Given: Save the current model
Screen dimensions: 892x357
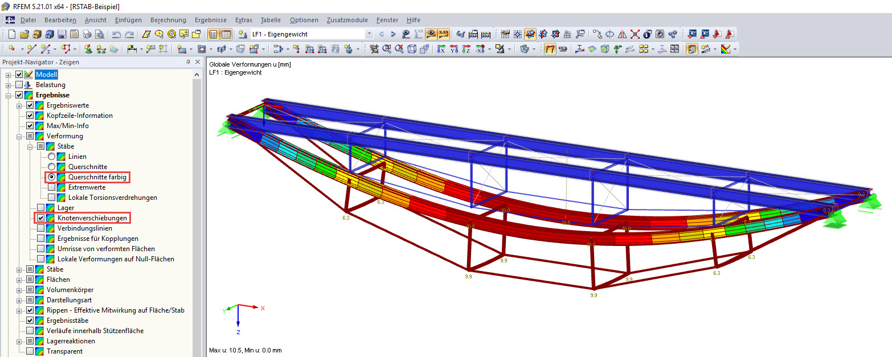Looking at the screenshot, I should tap(61, 34).
